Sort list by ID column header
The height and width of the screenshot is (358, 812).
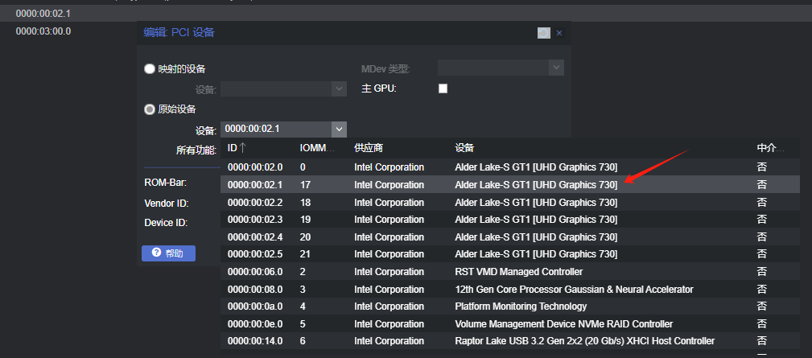tap(237, 148)
